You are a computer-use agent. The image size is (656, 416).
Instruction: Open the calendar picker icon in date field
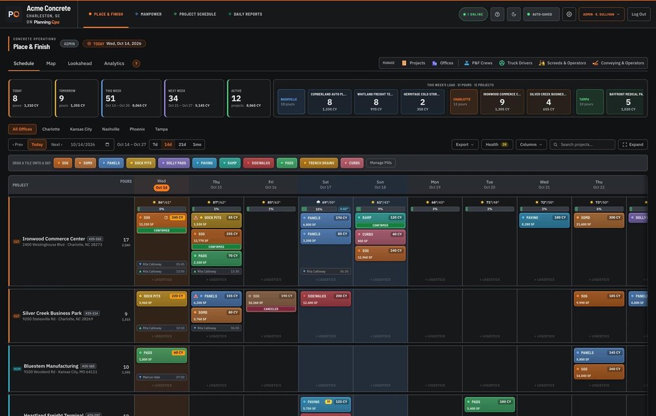(x=107, y=145)
